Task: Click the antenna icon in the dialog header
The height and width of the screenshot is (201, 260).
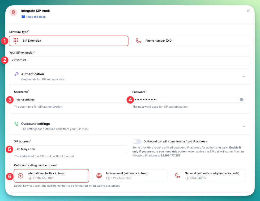Action: click(13, 12)
